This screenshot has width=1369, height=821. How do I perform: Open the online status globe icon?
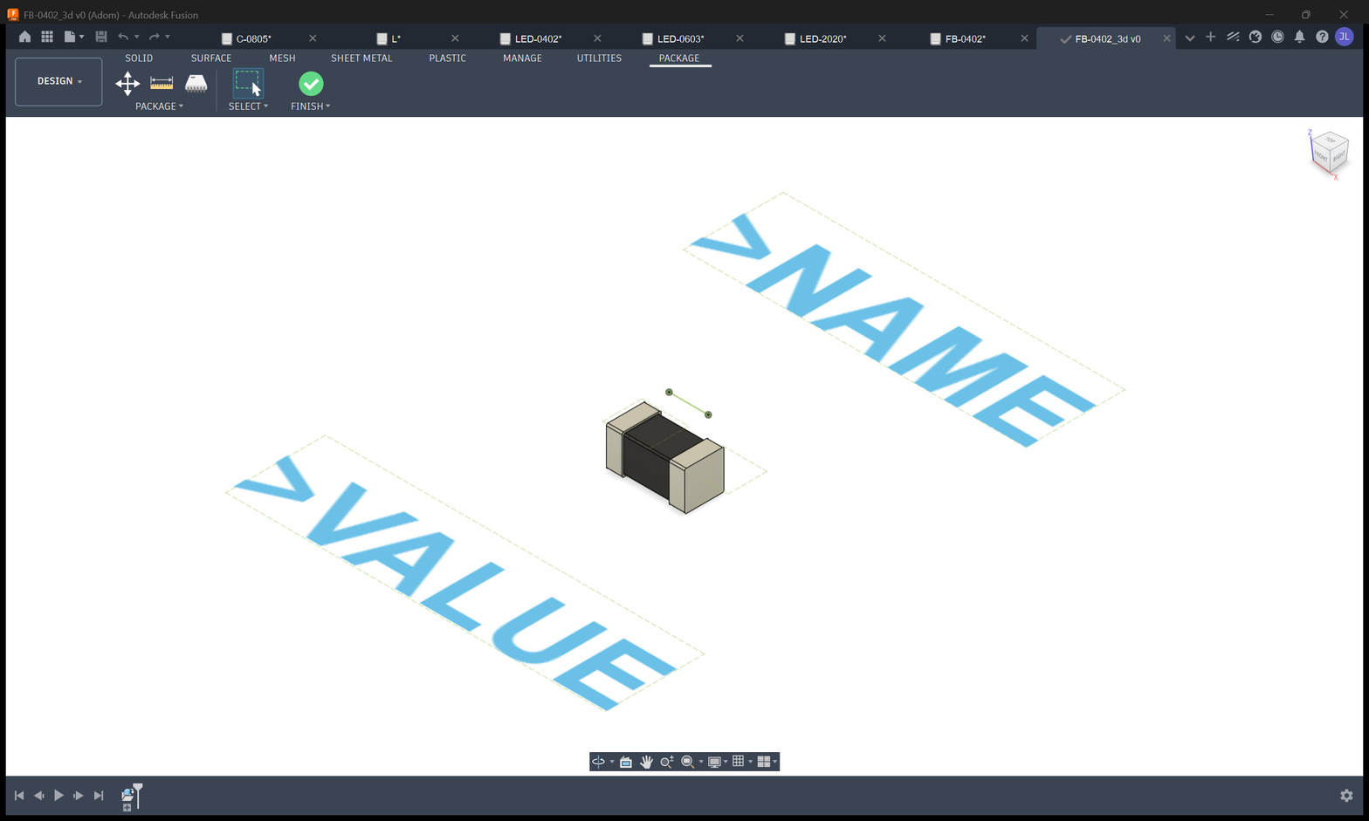coord(1255,37)
